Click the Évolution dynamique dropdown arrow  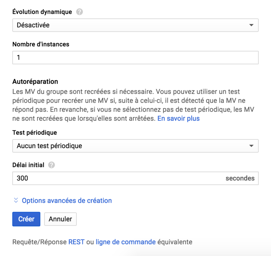pyautogui.click(x=252, y=25)
